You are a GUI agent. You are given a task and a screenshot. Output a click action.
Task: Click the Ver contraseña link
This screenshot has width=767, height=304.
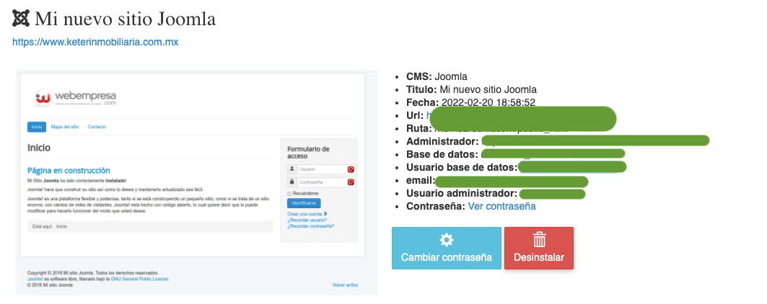(x=502, y=206)
